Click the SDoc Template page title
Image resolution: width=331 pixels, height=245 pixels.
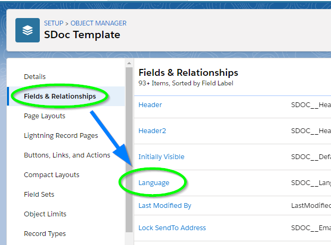[82, 34]
